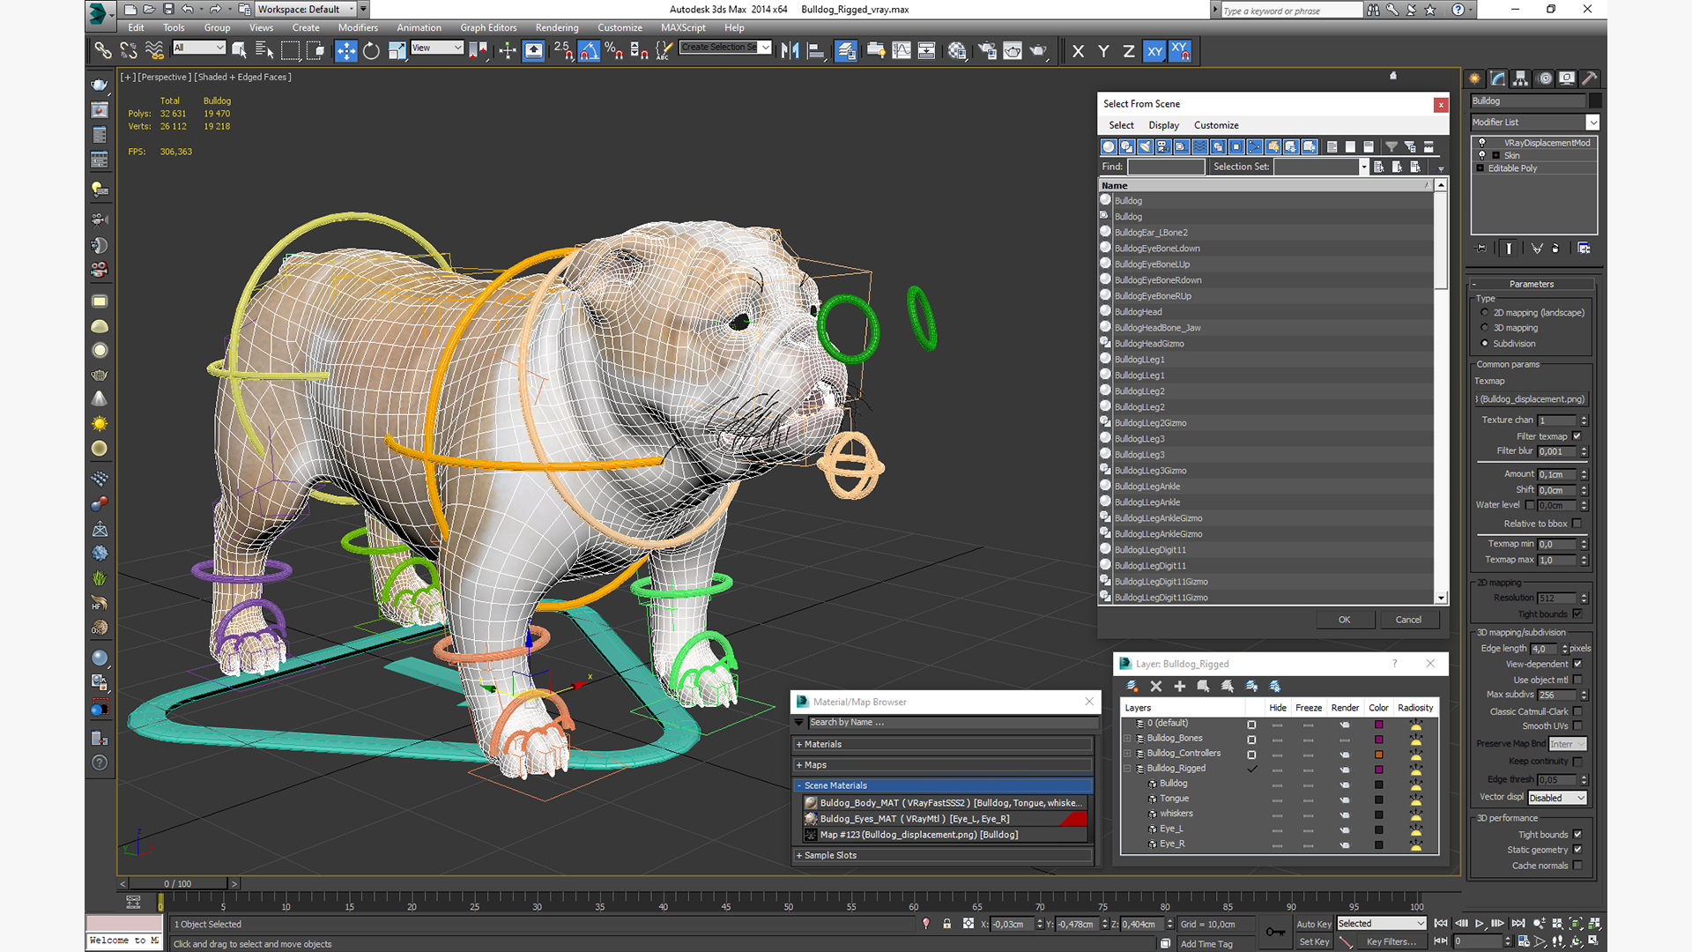Select the 3D mapping radio button
The height and width of the screenshot is (952, 1692).
(x=1485, y=328)
